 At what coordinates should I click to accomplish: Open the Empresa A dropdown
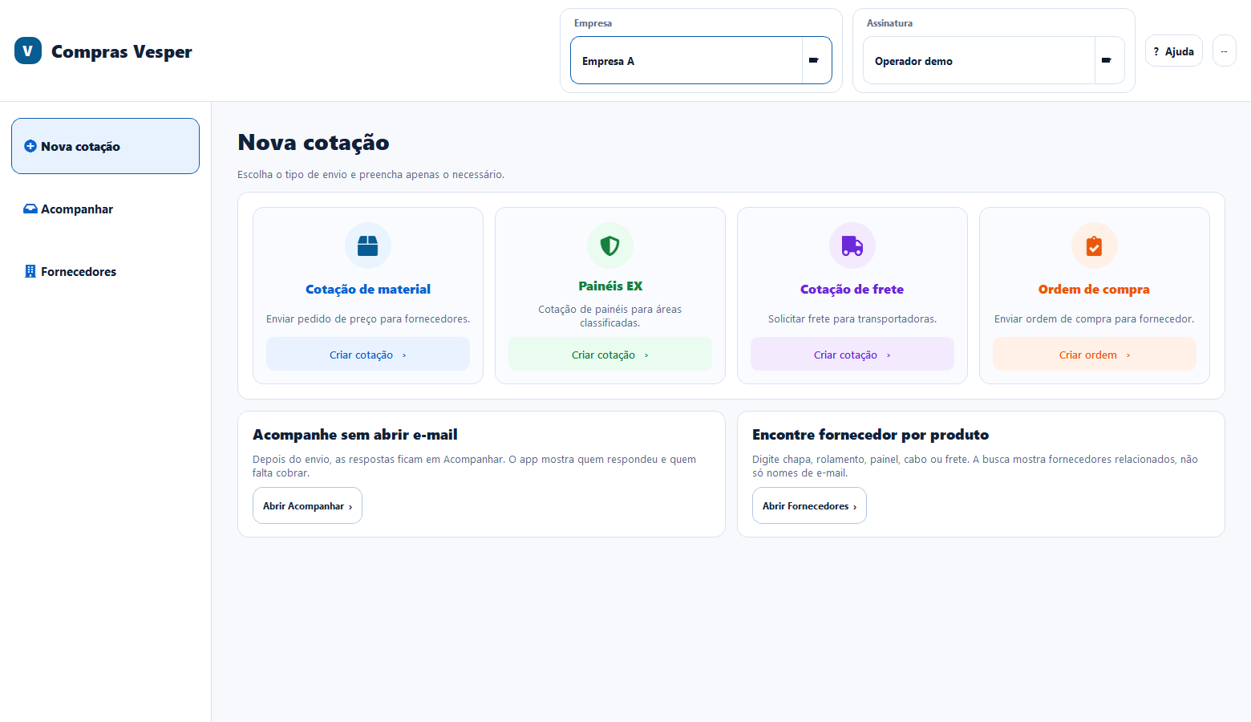coord(701,60)
